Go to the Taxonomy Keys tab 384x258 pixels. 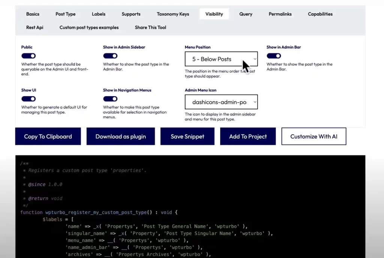[x=173, y=14]
